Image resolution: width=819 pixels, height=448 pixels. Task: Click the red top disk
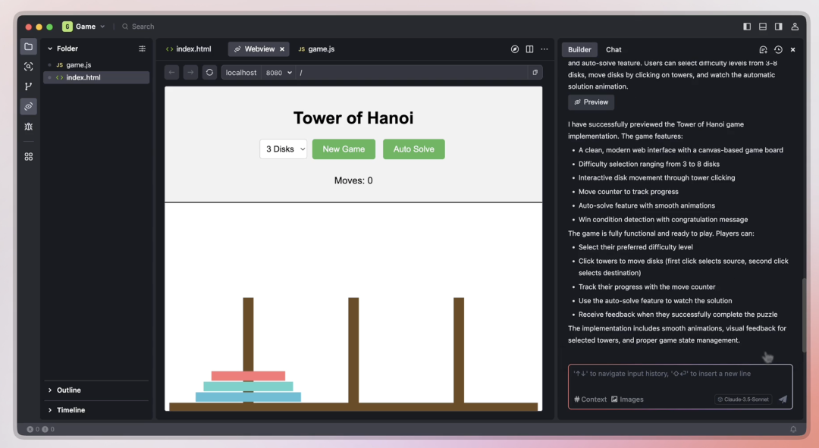coord(248,376)
